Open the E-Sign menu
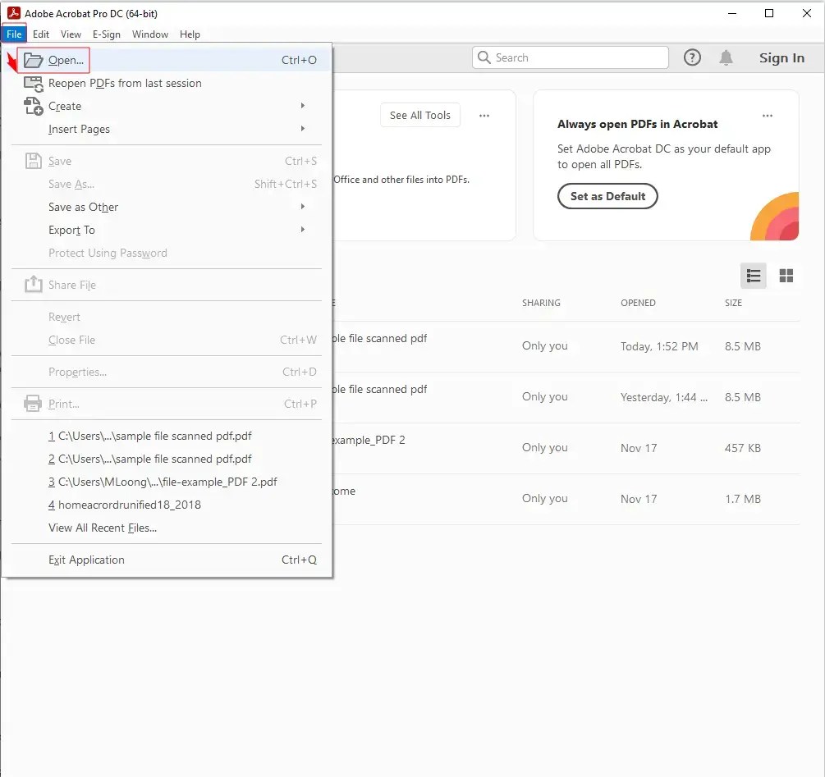The width and height of the screenshot is (825, 777). pyautogui.click(x=107, y=34)
